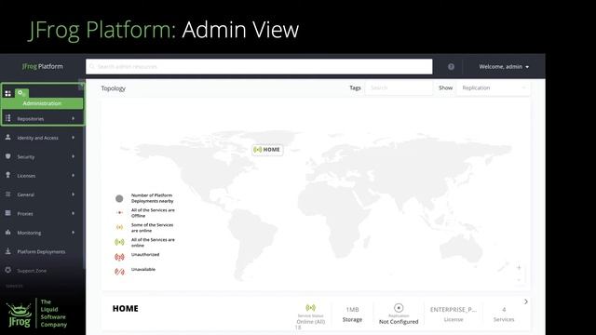Image resolution: width=596 pixels, height=335 pixels.
Task: Click the Identity and Access person icon
Action: click(8, 137)
